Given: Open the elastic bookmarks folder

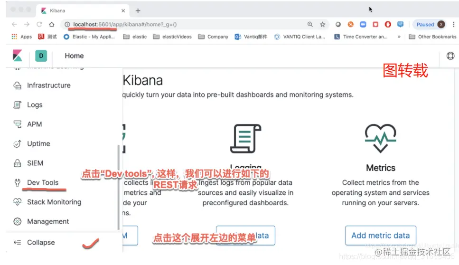Looking at the screenshot, I should click(135, 37).
